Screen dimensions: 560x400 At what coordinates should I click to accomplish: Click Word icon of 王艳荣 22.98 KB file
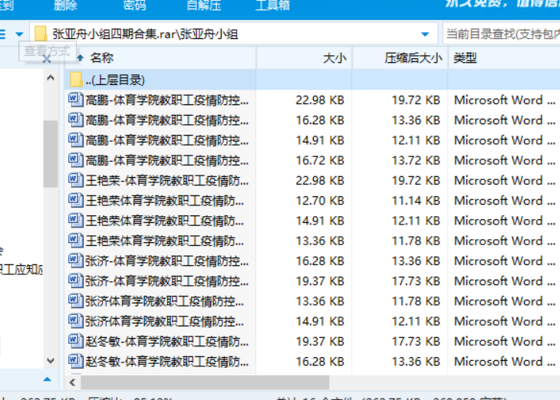coord(75,180)
